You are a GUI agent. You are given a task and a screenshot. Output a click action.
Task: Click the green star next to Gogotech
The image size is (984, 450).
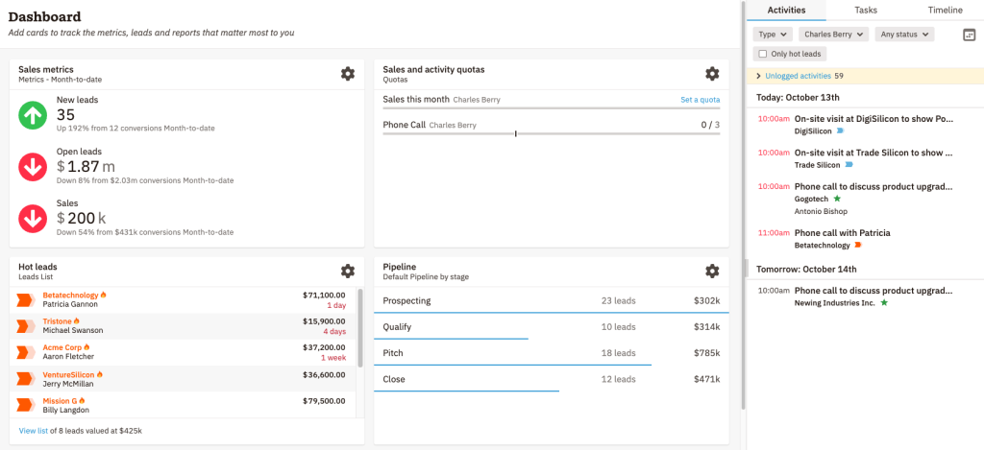coord(837,199)
